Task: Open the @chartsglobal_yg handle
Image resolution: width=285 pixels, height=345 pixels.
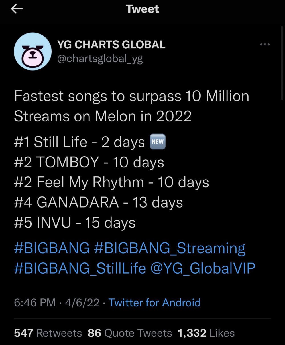Action: [100, 59]
